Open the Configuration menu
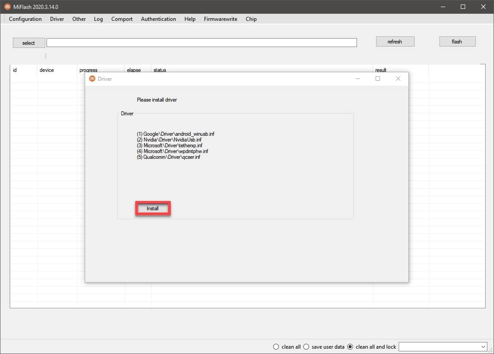 point(25,19)
